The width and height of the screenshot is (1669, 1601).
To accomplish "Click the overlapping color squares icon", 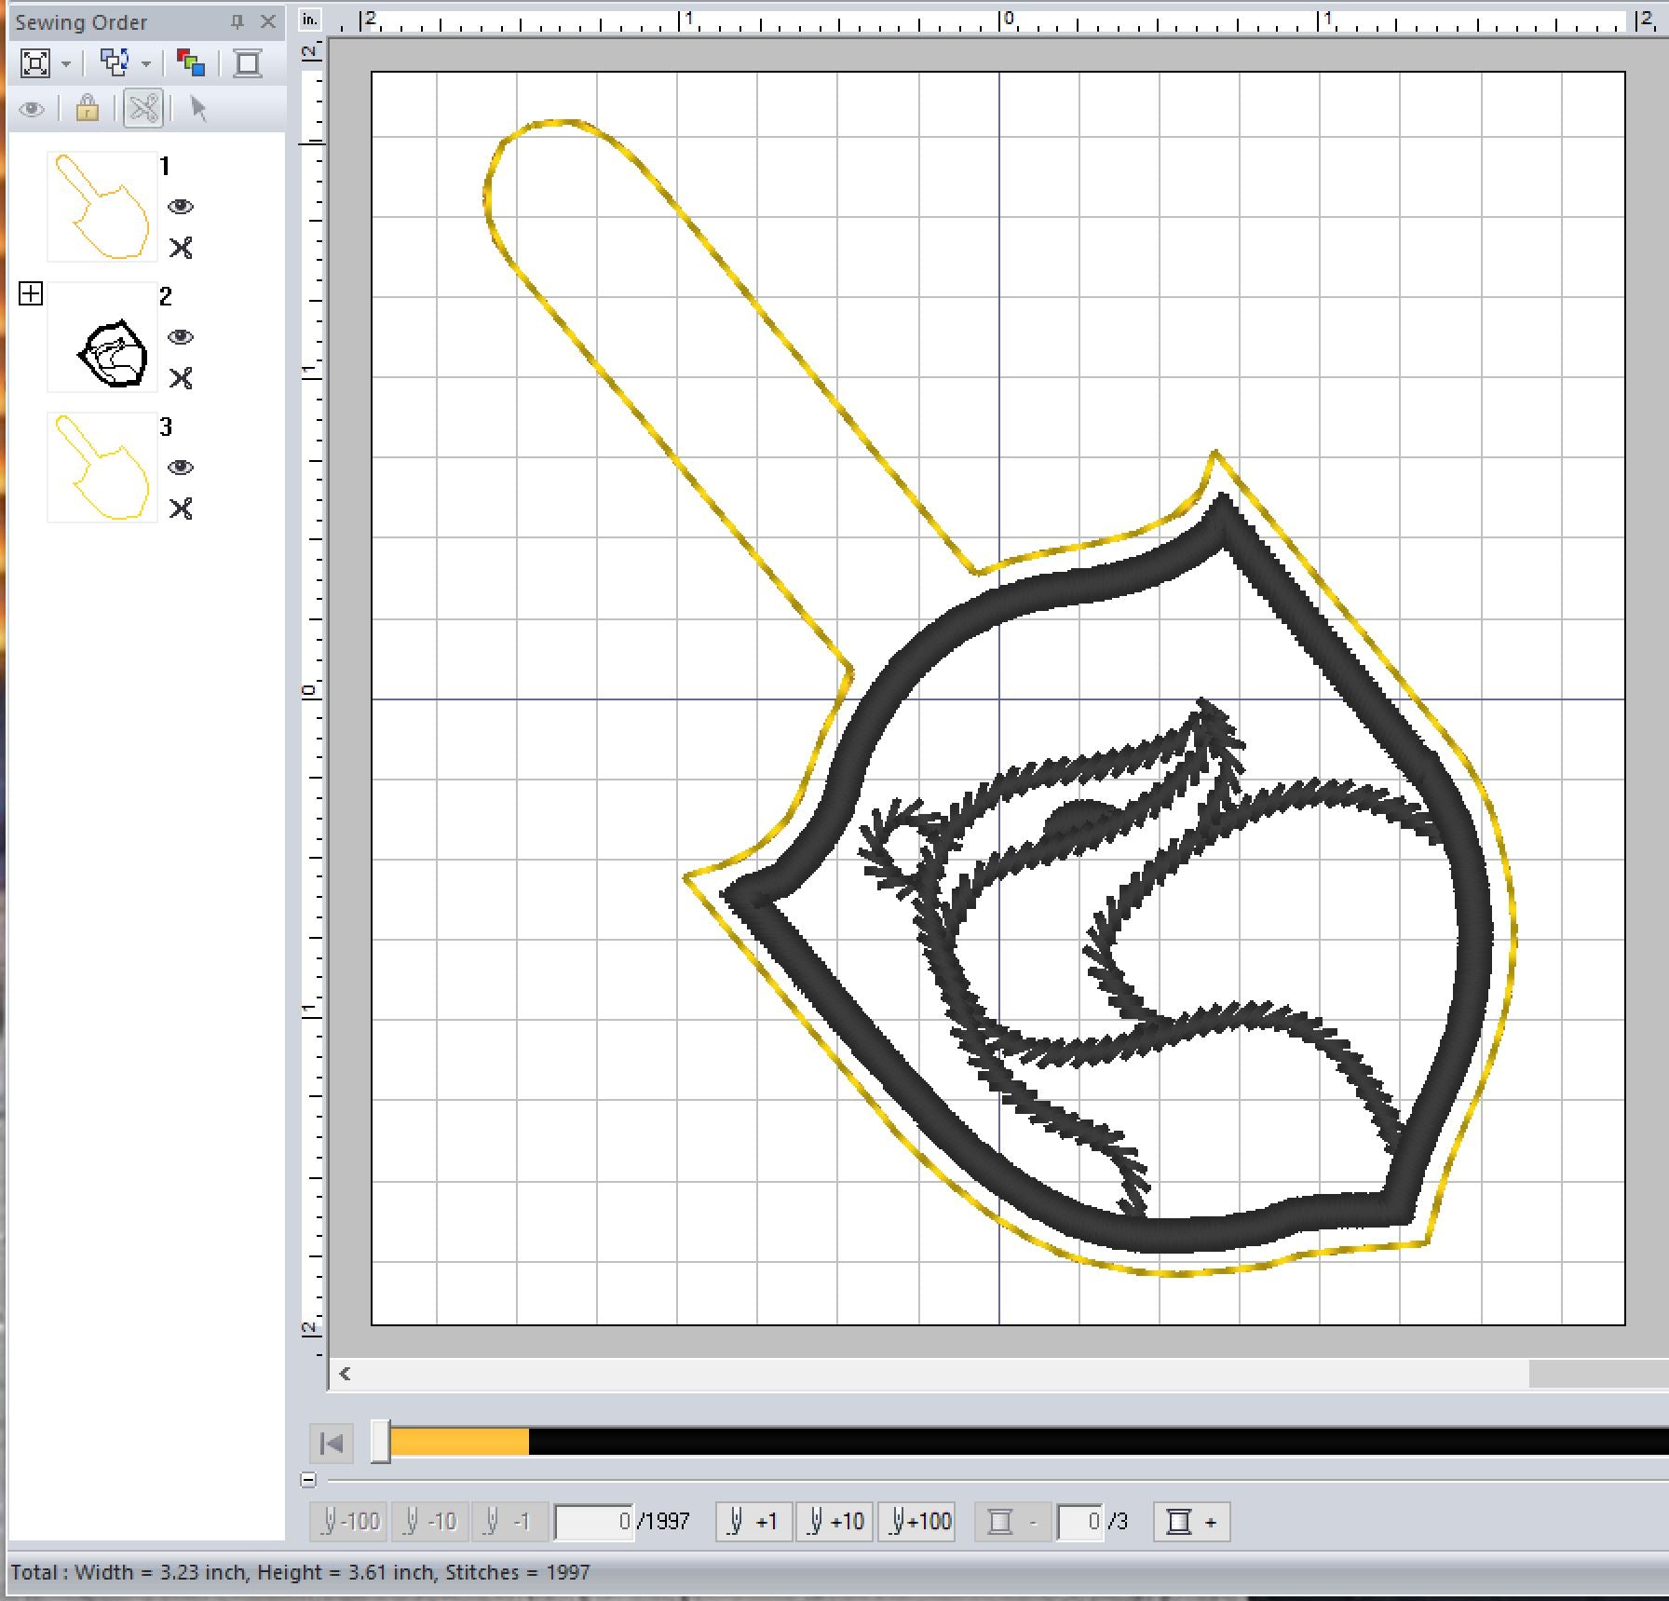I will (x=191, y=63).
